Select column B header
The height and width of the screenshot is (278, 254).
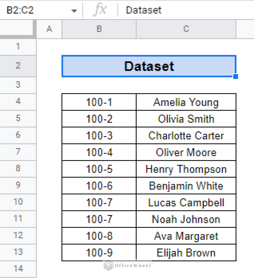click(x=99, y=29)
